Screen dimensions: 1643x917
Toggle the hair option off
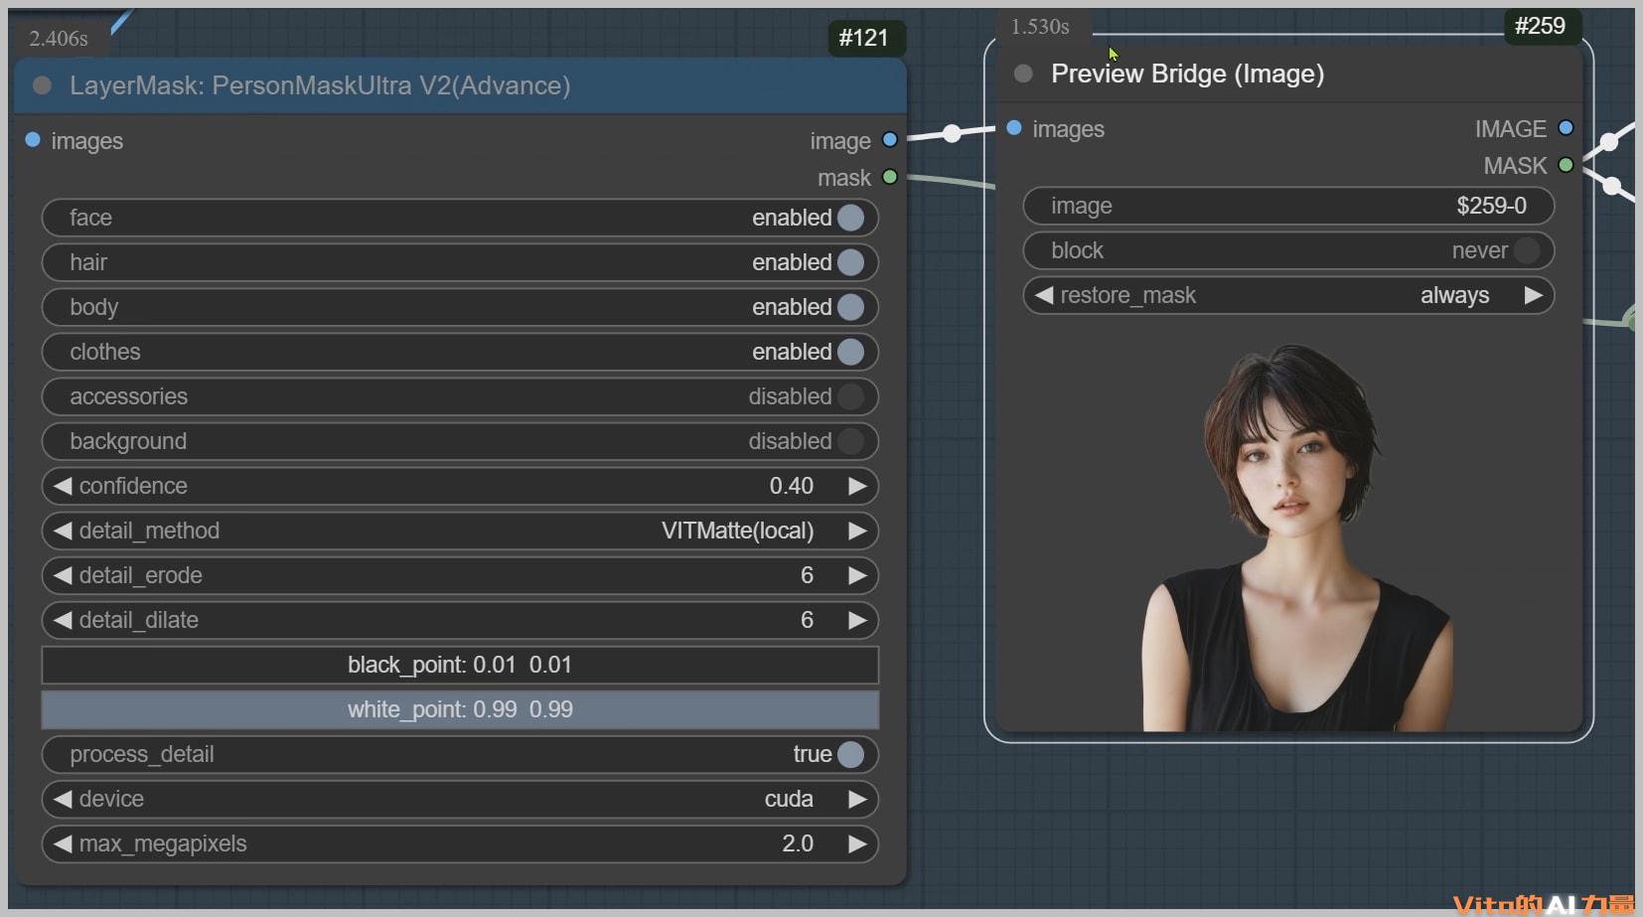850,262
